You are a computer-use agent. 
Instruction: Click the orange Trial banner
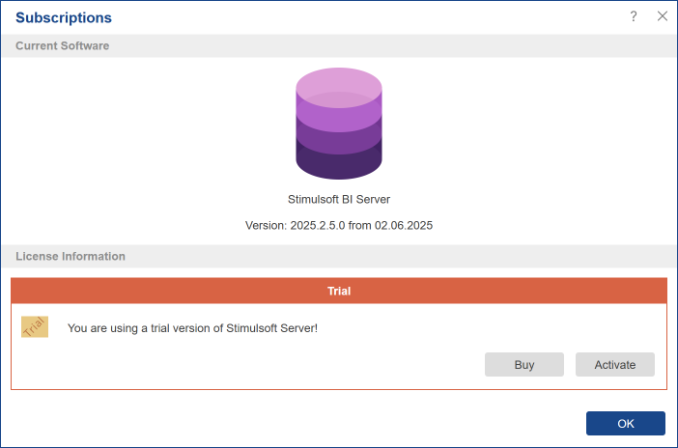339,291
